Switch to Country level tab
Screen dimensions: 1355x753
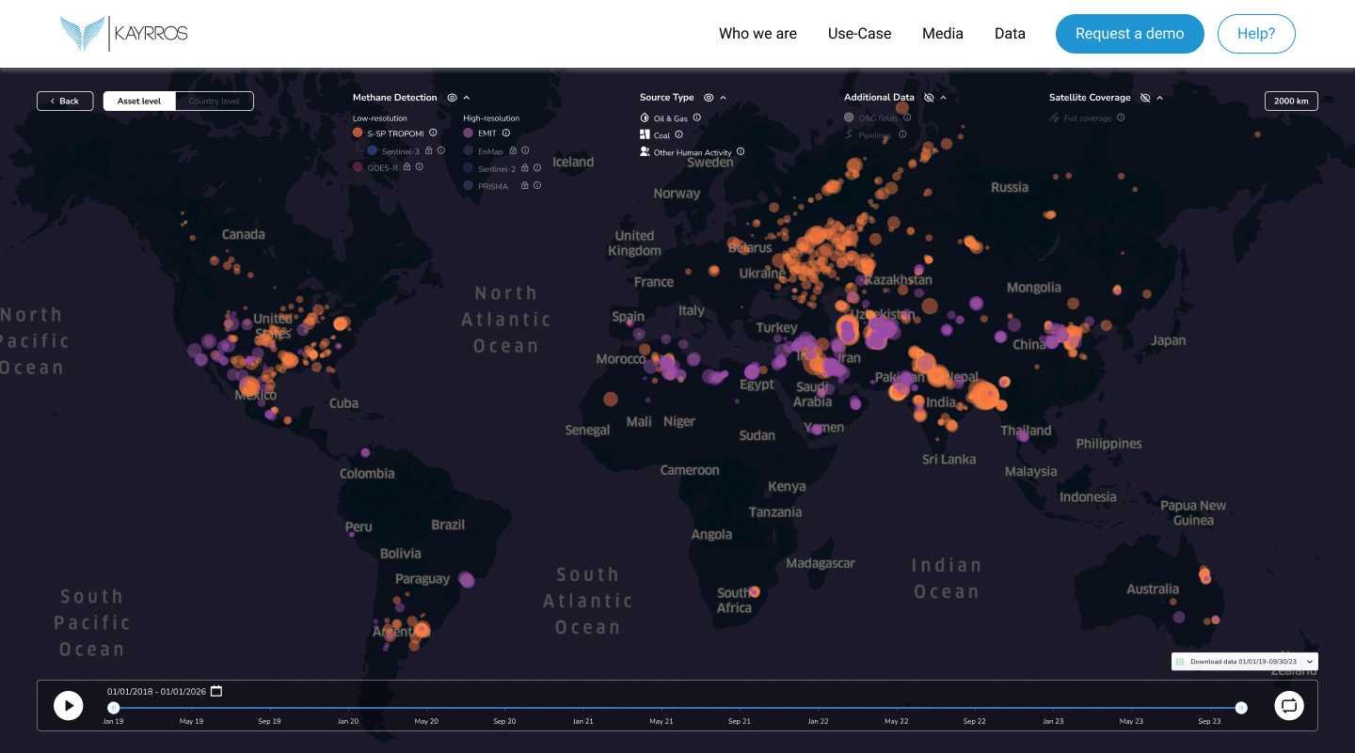click(214, 101)
